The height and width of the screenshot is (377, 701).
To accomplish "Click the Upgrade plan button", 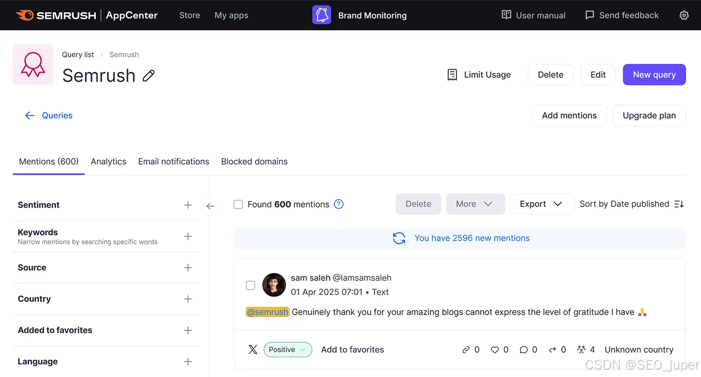I will (649, 116).
